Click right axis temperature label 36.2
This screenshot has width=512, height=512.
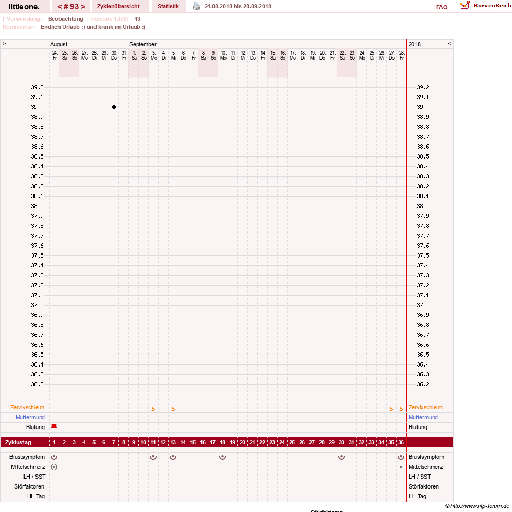[x=423, y=384]
